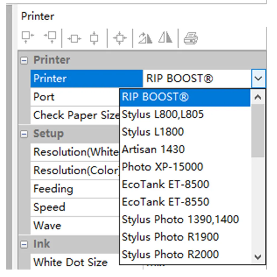277x277 pixels.
Task: Click the list scrollbar up arrow
Action: [x=258, y=98]
